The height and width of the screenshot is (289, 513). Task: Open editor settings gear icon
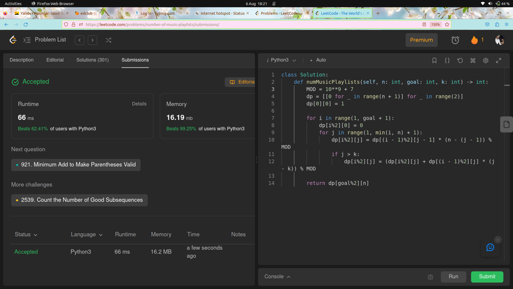coord(486,61)
